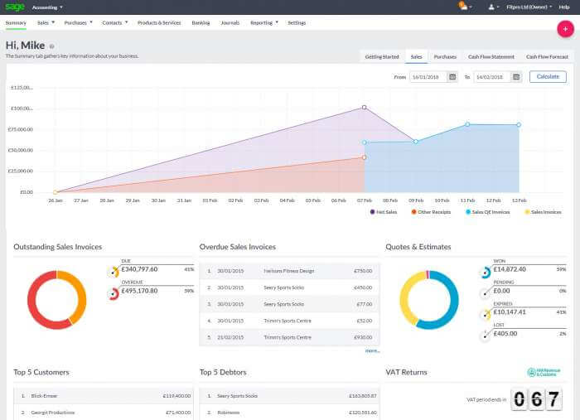Switch to Cash Flow Statement tab
580x420 pixels.
tap(491, 57)
